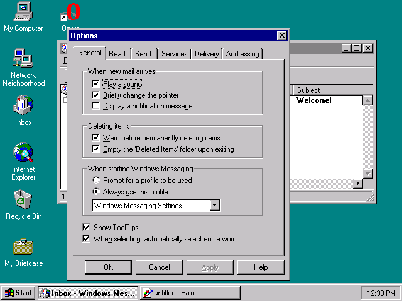Open the My Computer desktop icon

coord(23,16)
